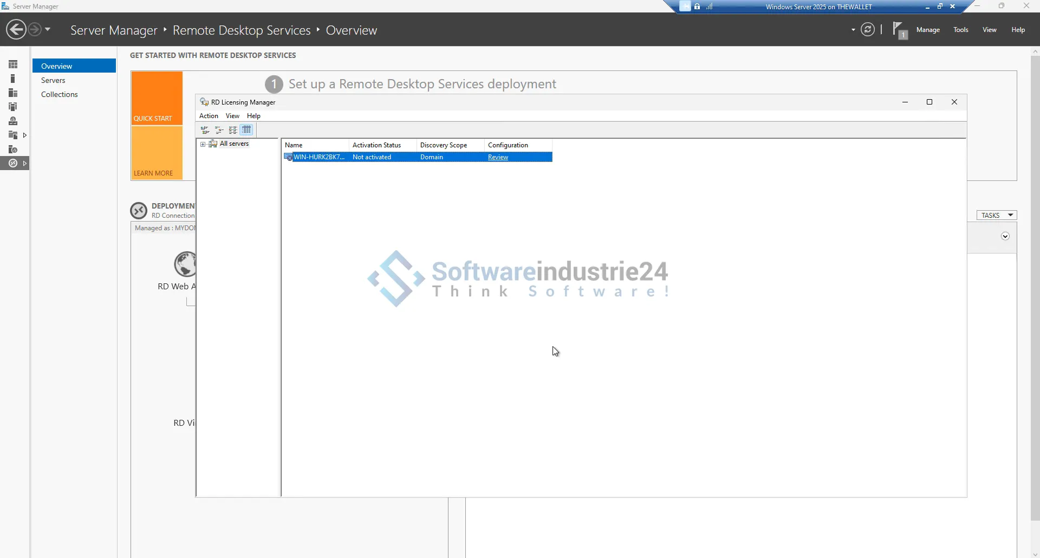Refresh Server Manager with the circular refresh icon

point(867,30)
